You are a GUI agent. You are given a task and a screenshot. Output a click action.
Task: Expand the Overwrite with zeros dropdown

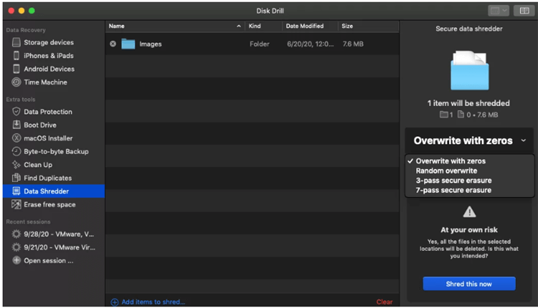click(469, 141)
